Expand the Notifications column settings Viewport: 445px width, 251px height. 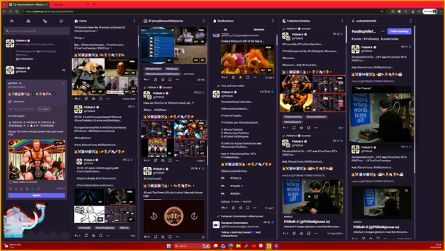(273, 21)
